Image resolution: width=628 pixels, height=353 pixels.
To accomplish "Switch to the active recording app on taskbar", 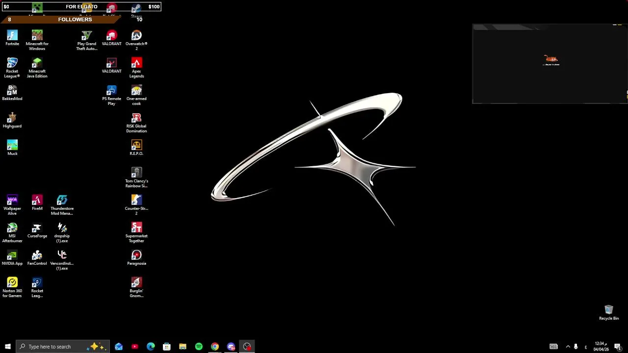I will tap(247, 347).
